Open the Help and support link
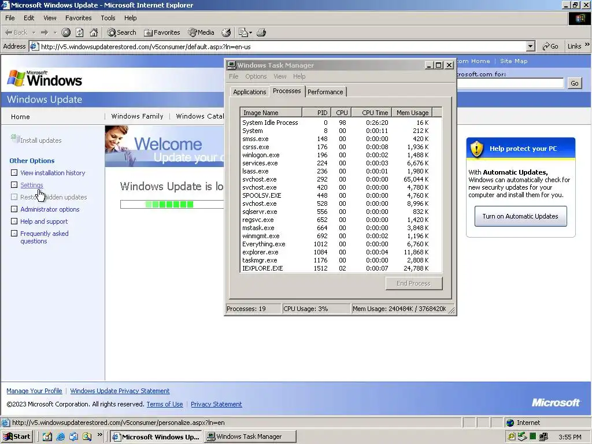Screen dimensions: 592x444 click(44, 221)
